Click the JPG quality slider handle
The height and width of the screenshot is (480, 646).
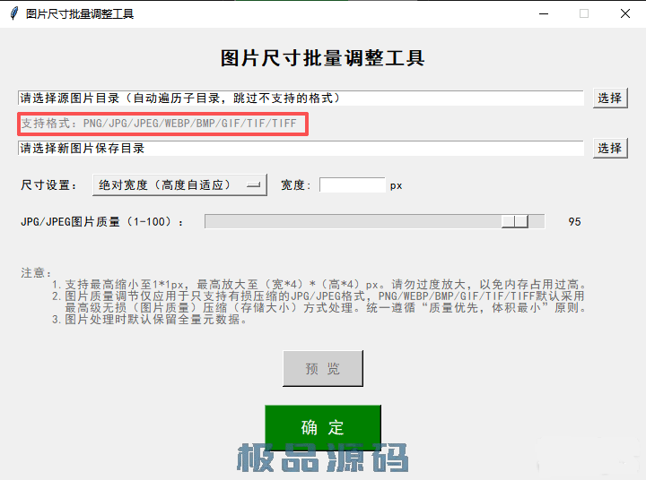tap(514, 221)
